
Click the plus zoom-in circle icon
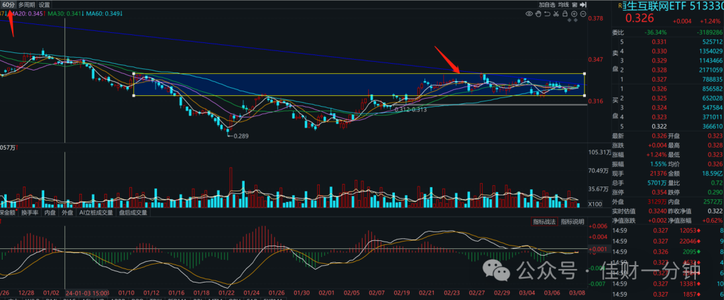pos(575,14)
